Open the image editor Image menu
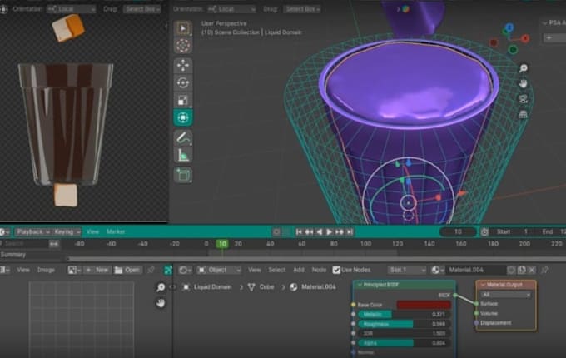The width and height of the screenshot is (566, 358). [x=46, y=270]
